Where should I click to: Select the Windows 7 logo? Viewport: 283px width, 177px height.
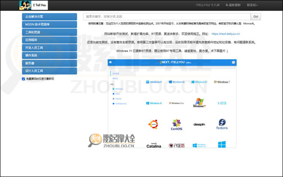click(x=222, y=82)
